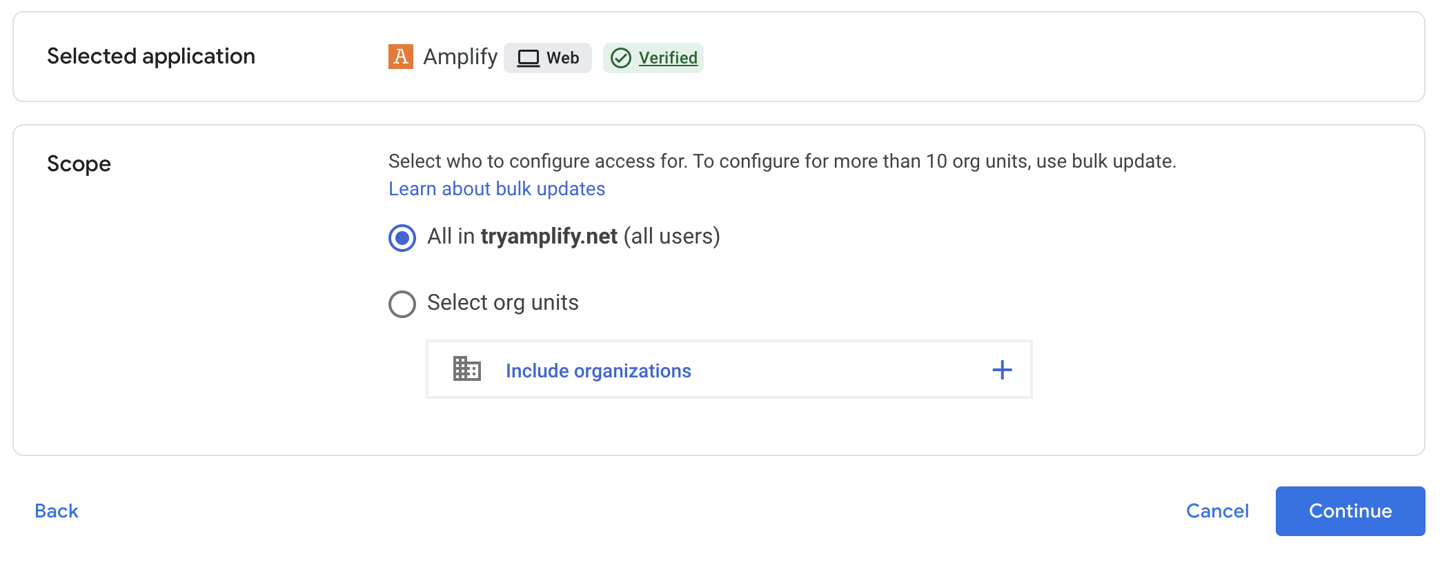Click the green verified checkmark icon
This screenshot has height=563, width=1449.
[x=621, y=58]
